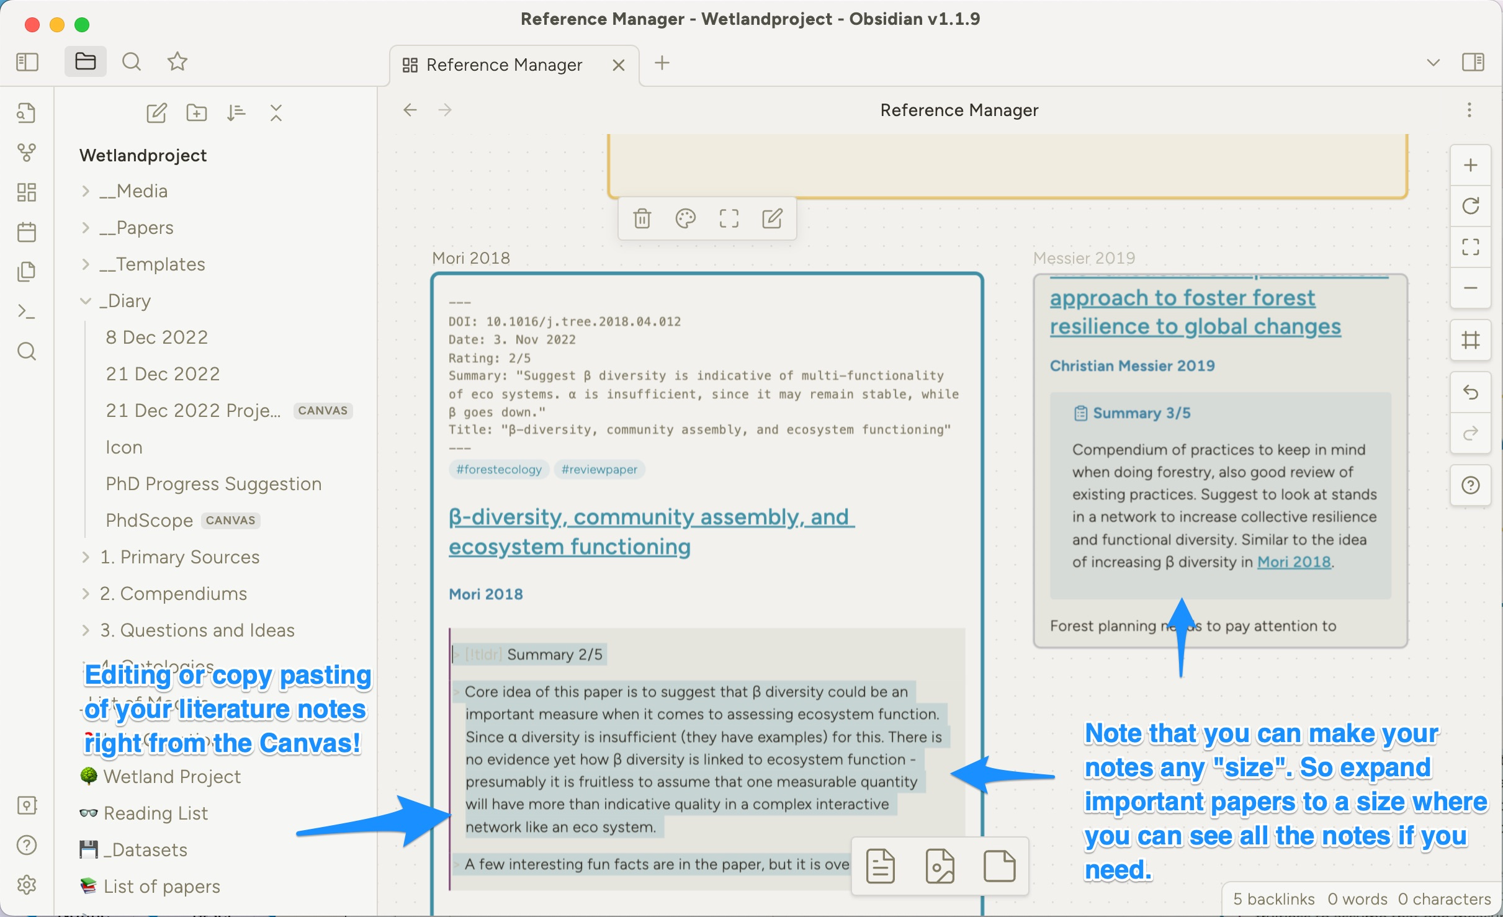This screenshot has height=917, width=1503.
Task: Zoom canvas to fit
Action: tap(1471, 247)
